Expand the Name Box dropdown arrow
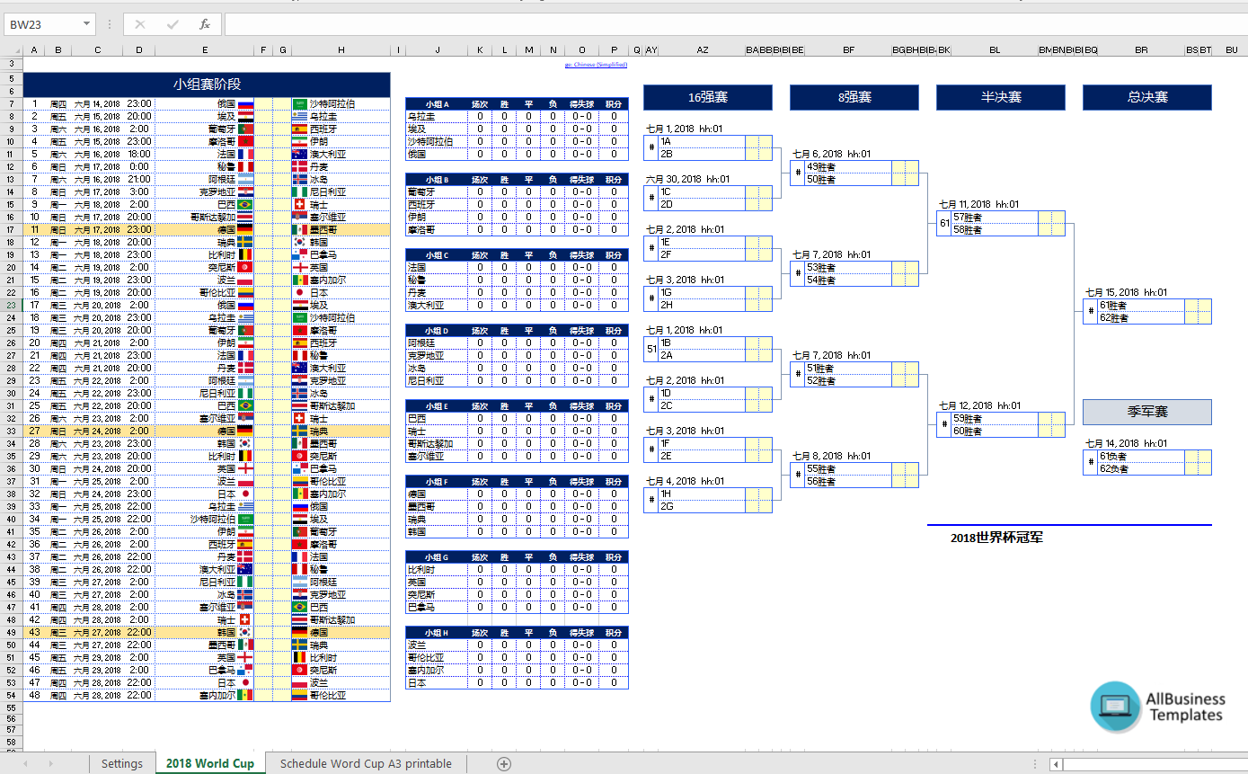The image size is (1248, 774). click(86, 24)
